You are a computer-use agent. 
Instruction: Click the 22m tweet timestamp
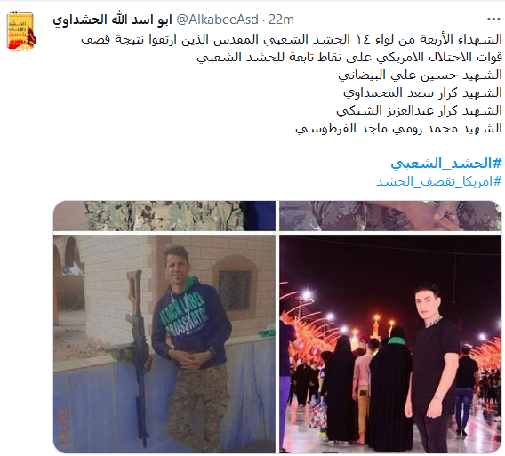point(281,20)
